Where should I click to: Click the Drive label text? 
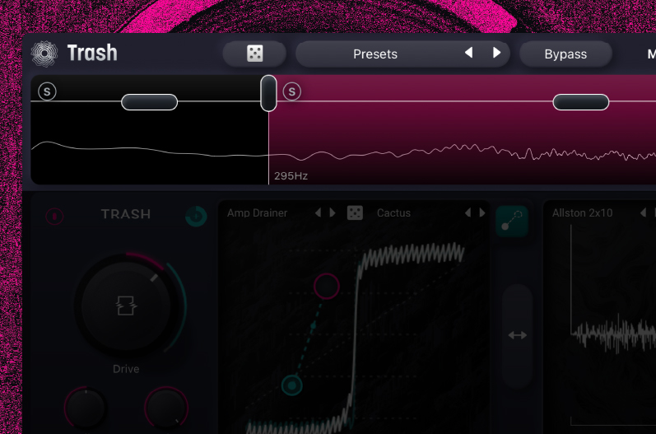[126, 369]
